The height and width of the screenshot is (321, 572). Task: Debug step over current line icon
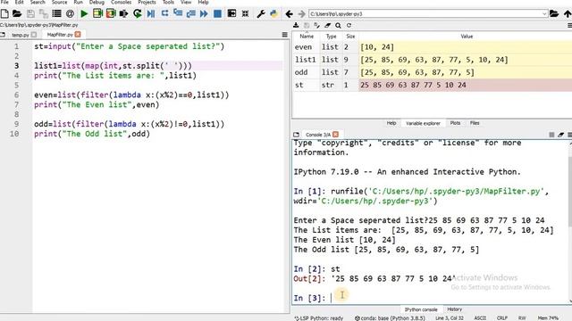pyautogui.click(x=164, y=13)
